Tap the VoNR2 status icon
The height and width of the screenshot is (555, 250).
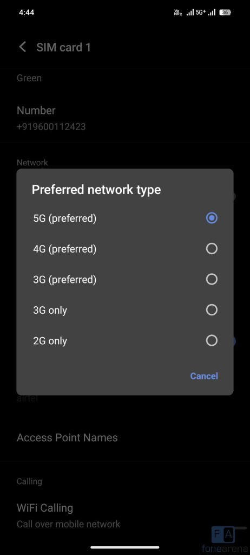point(178,13)
